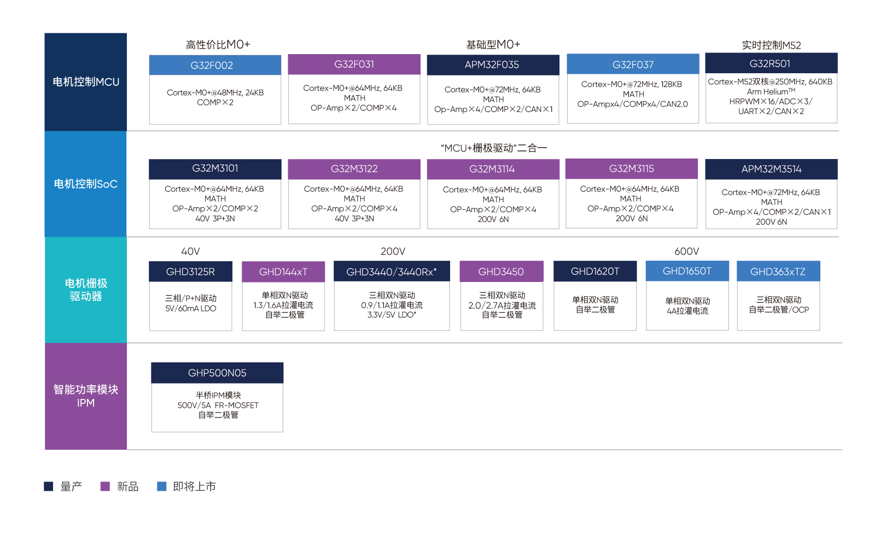Viewport: 886px width, 535px height.
Task: Open the G32F031 product card
Action: coord(354,89)
